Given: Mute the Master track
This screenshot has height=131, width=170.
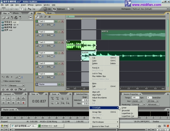Looking at the screenshot, I should [59, 84].
